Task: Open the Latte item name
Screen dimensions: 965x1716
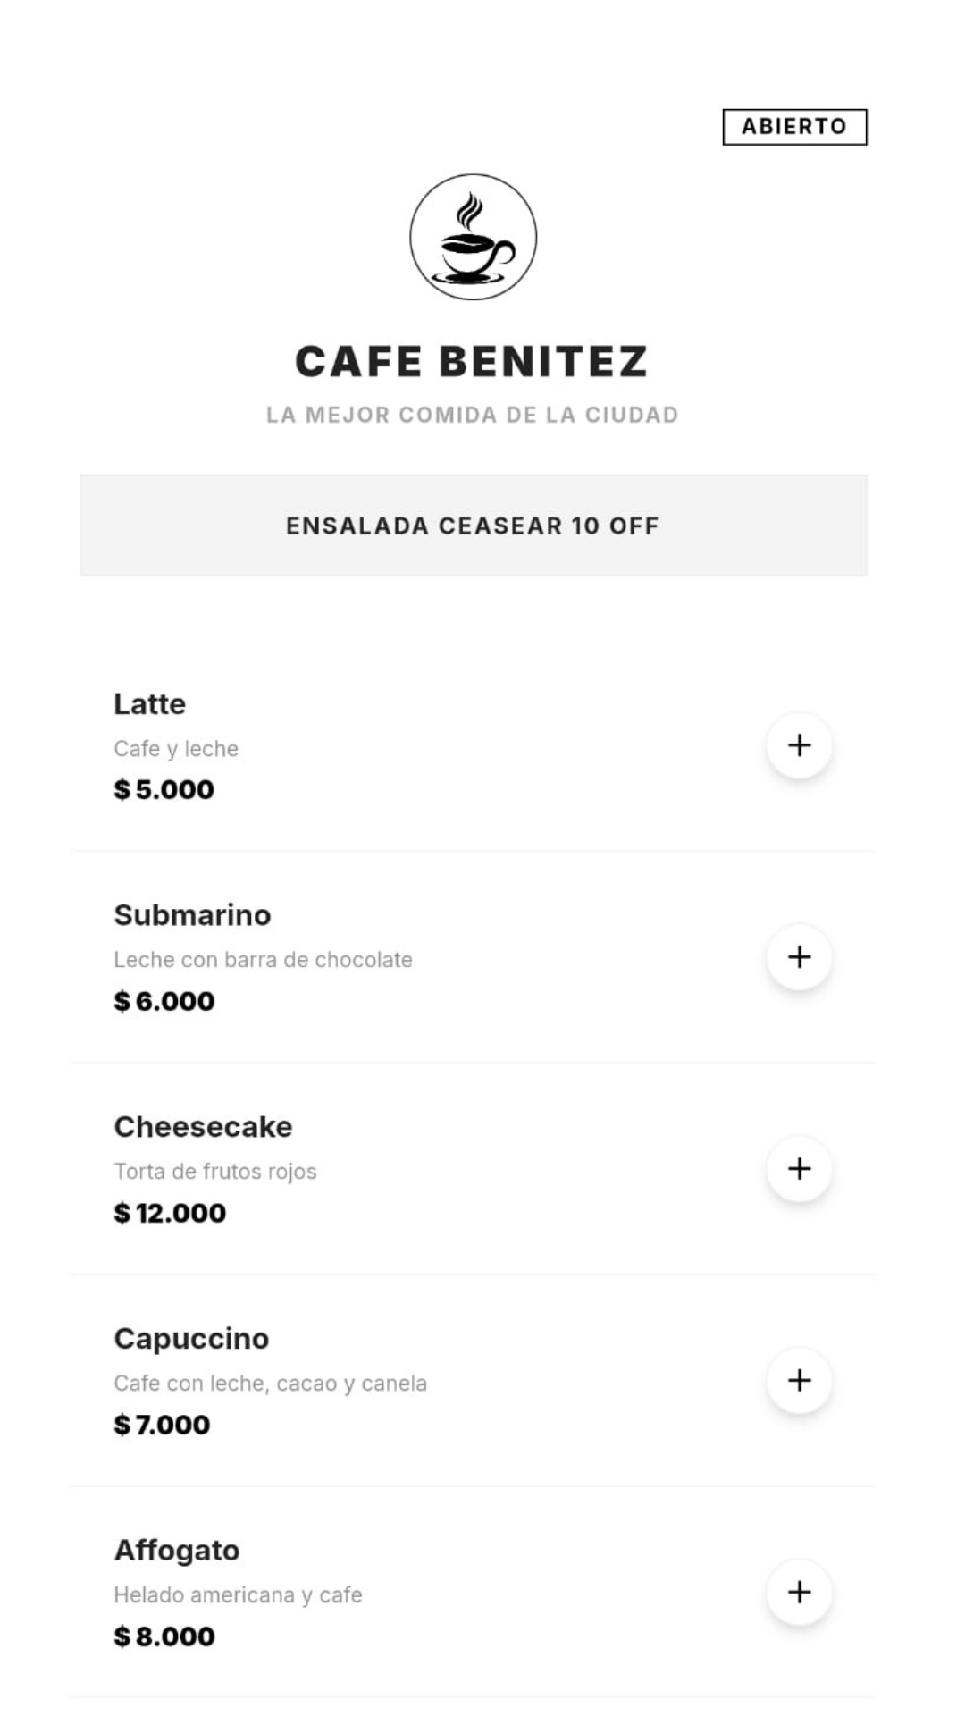Action: (x=149, y=704)
